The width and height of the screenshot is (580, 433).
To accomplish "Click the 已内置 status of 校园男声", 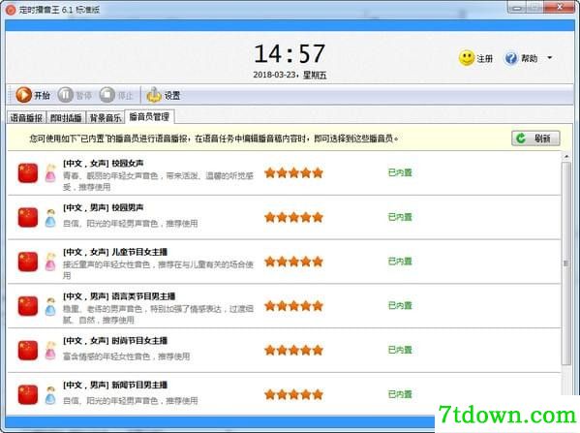I will (400, 217).
